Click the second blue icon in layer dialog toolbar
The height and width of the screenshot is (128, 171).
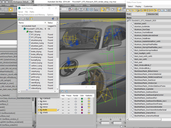[67, 91]
